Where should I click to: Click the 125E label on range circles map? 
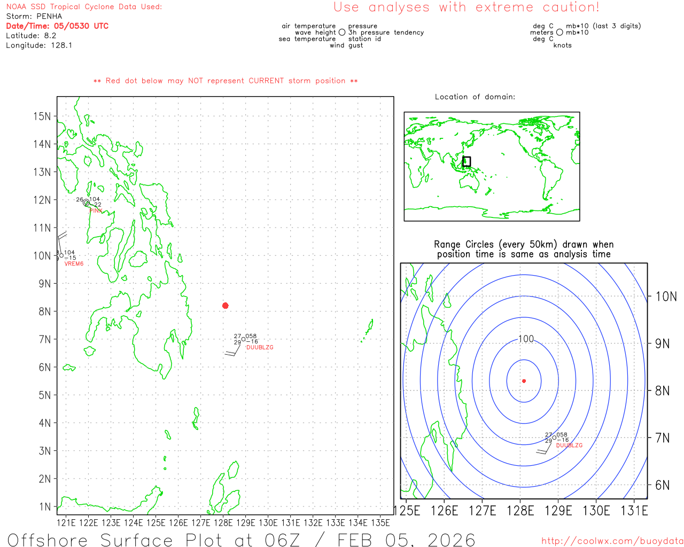coord(407,511)
